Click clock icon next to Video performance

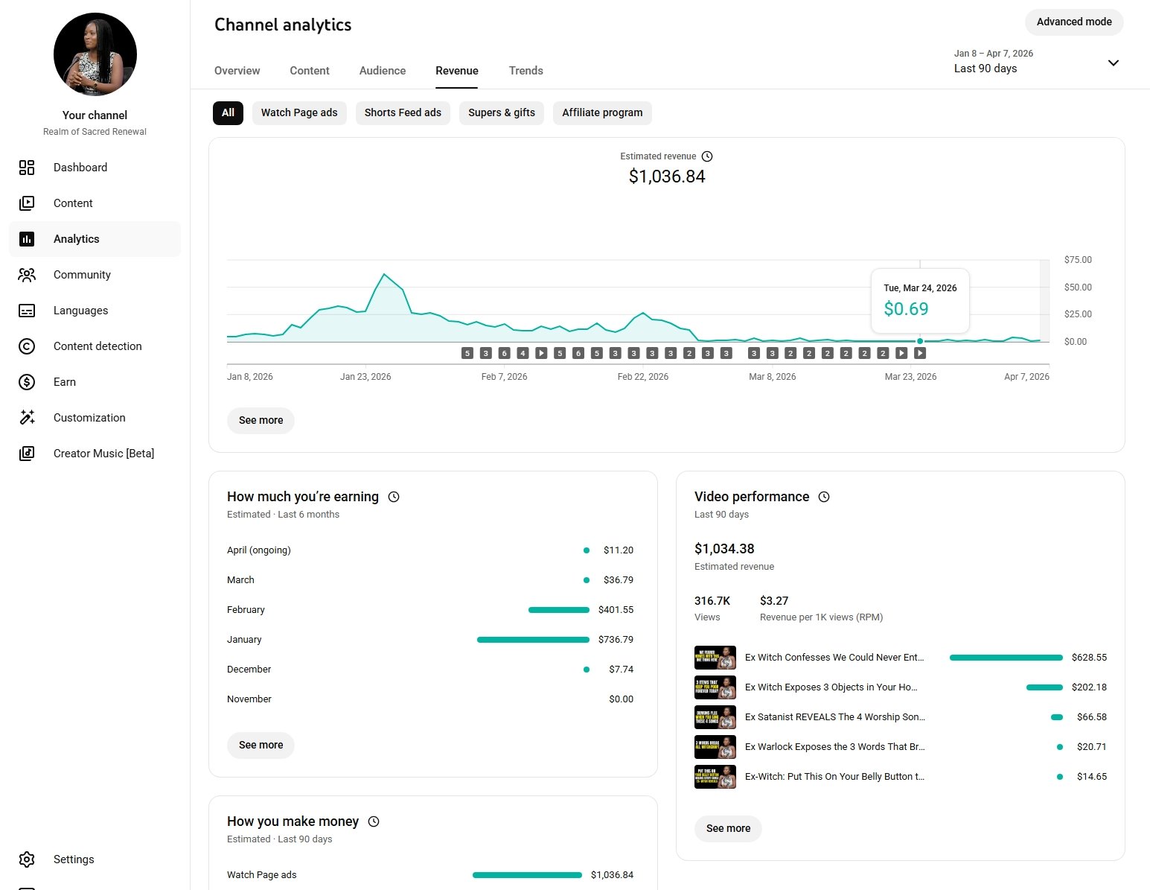click(x=824, y=497)
